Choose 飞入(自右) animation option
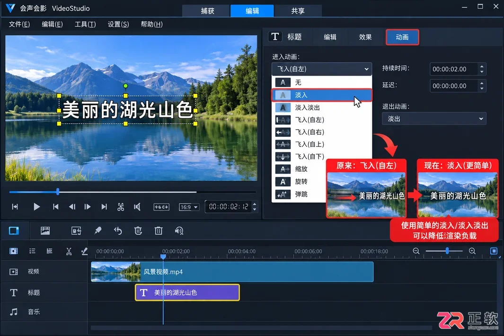 [x=322, y=132]
